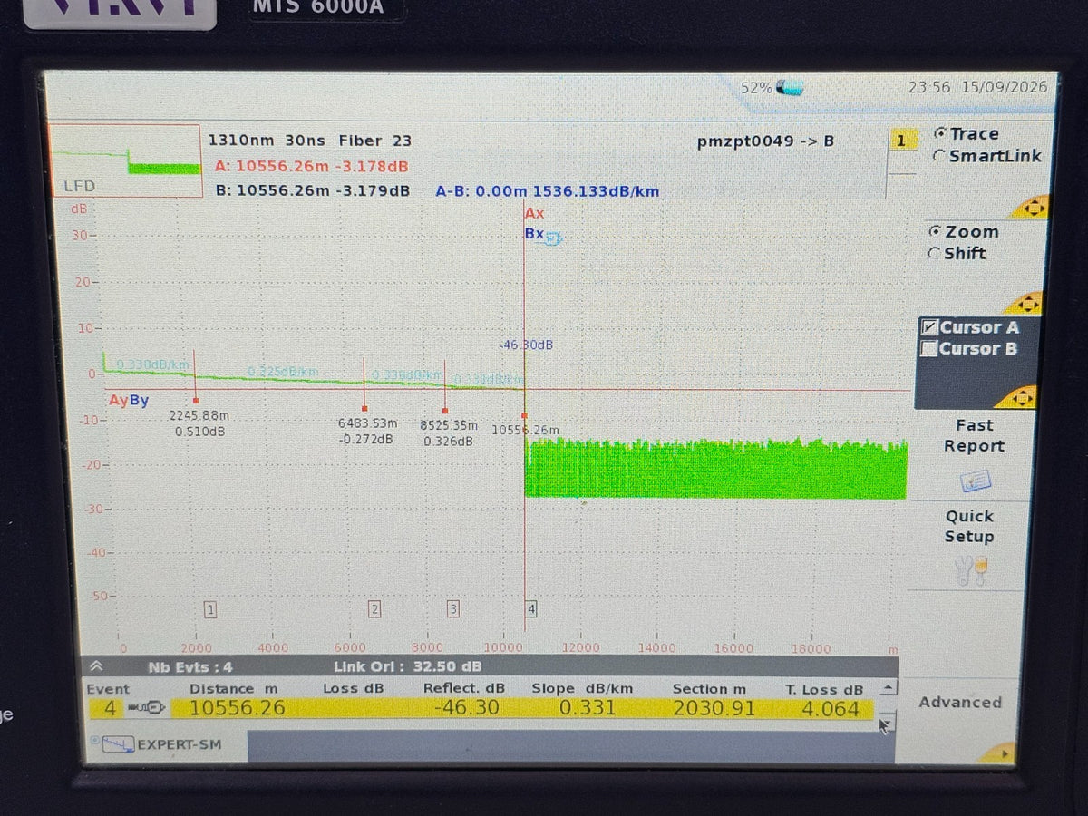Click the Loss dB column header
Image resolution: width=1088 pixels, height=816 pixels.
[353, 688]
